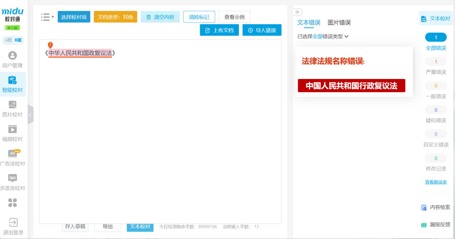Select the 智能校对 clipboard icon
The height and width of the screenshot is (239, 455).
coord(13,80)
